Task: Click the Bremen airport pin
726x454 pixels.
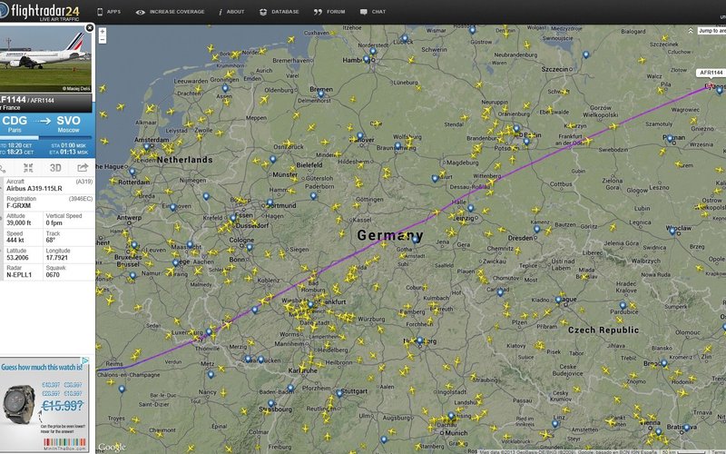Action: [x=320, y=94]
